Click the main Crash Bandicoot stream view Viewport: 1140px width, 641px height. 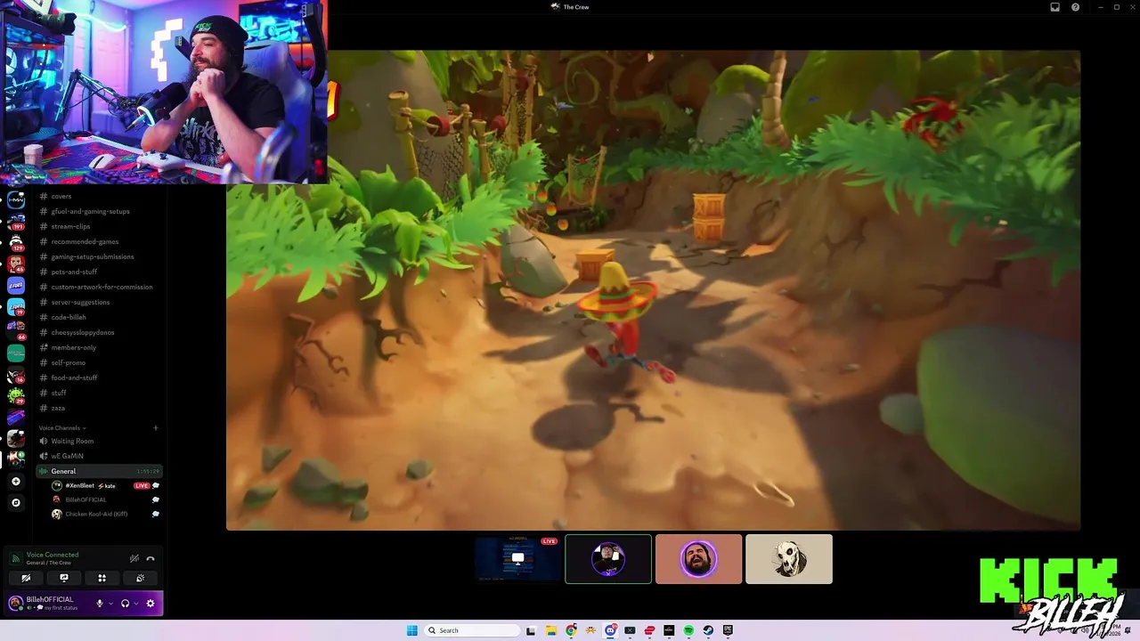tap(653, 290)
